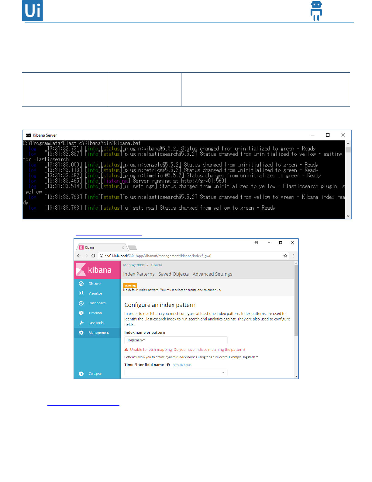Click the refresh fields link
Screen dimensions: 372x482
pos(182,365)
